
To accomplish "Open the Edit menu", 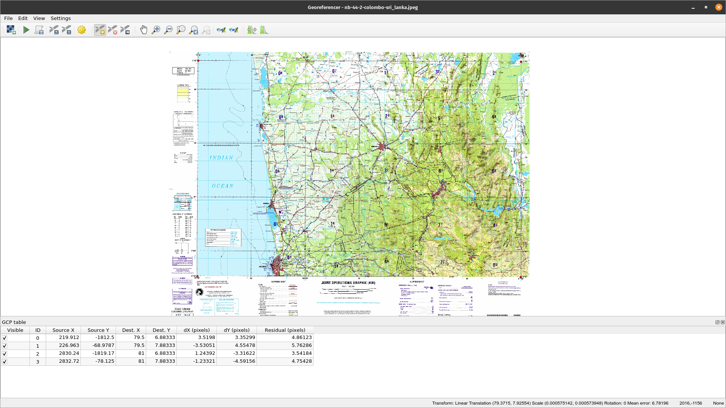I will [x=23, y=18].
